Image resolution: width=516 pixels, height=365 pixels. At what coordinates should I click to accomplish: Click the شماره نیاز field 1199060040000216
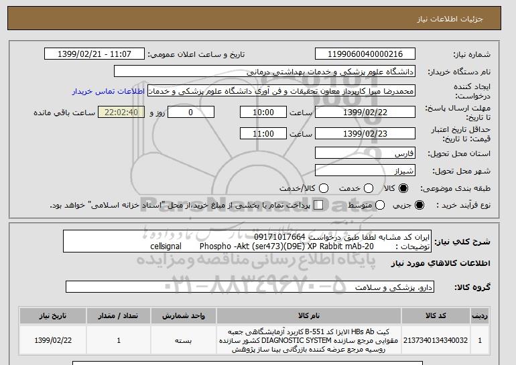coord(365,54)
